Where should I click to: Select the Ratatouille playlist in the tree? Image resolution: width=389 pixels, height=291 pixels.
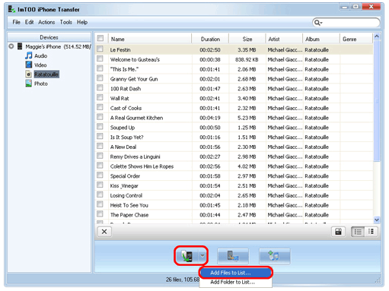click(x=46, y=74)
